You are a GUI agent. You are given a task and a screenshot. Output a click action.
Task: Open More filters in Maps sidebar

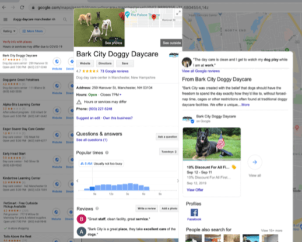[x=32, y=31]
